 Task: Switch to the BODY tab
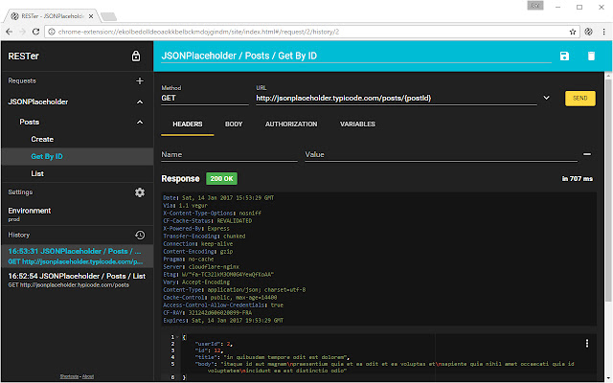(234, 124)
